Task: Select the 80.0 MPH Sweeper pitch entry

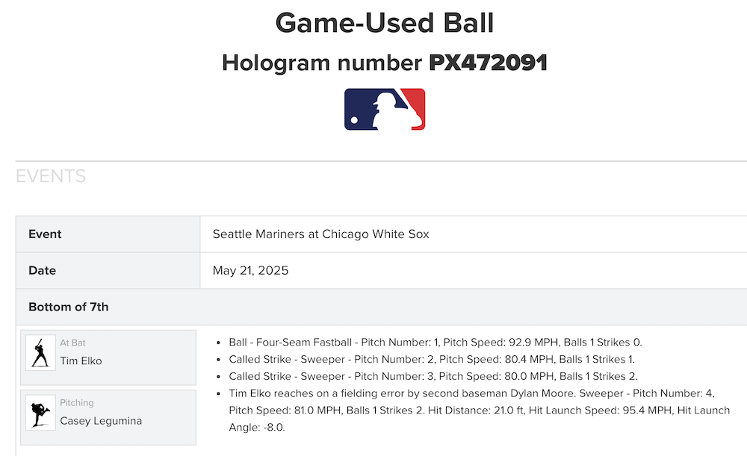Action: (433, 376)
